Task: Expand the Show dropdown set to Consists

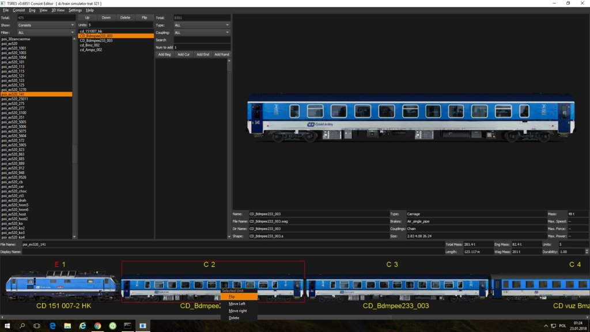Action: pyautogui.click(x=46, y=25)
